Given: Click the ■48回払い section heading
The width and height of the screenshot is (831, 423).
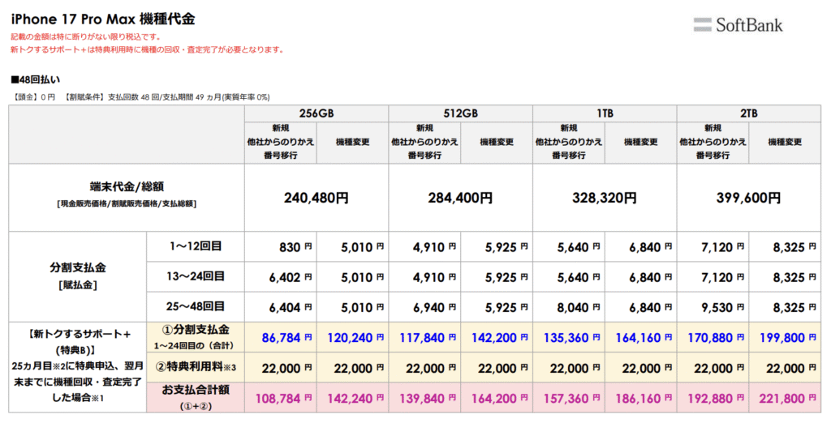Looking at the screenshot, I should coord(35,79).
